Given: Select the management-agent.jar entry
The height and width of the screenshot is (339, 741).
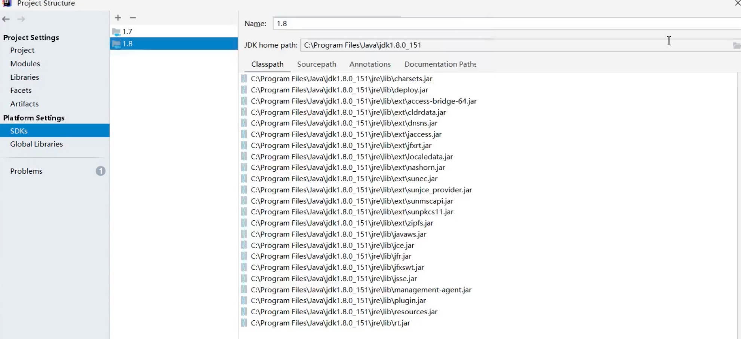Looking at the screenshot, I should coord(361,290).
